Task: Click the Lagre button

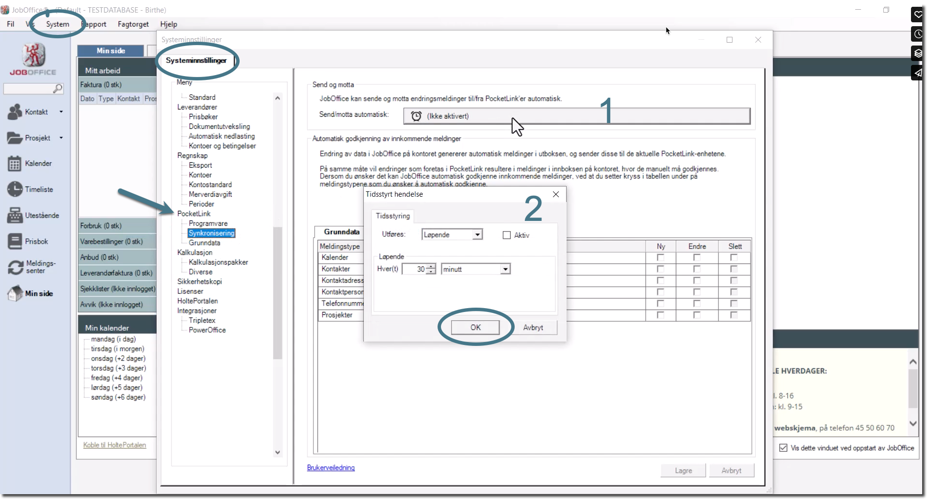Action: (x=683, y=471)
